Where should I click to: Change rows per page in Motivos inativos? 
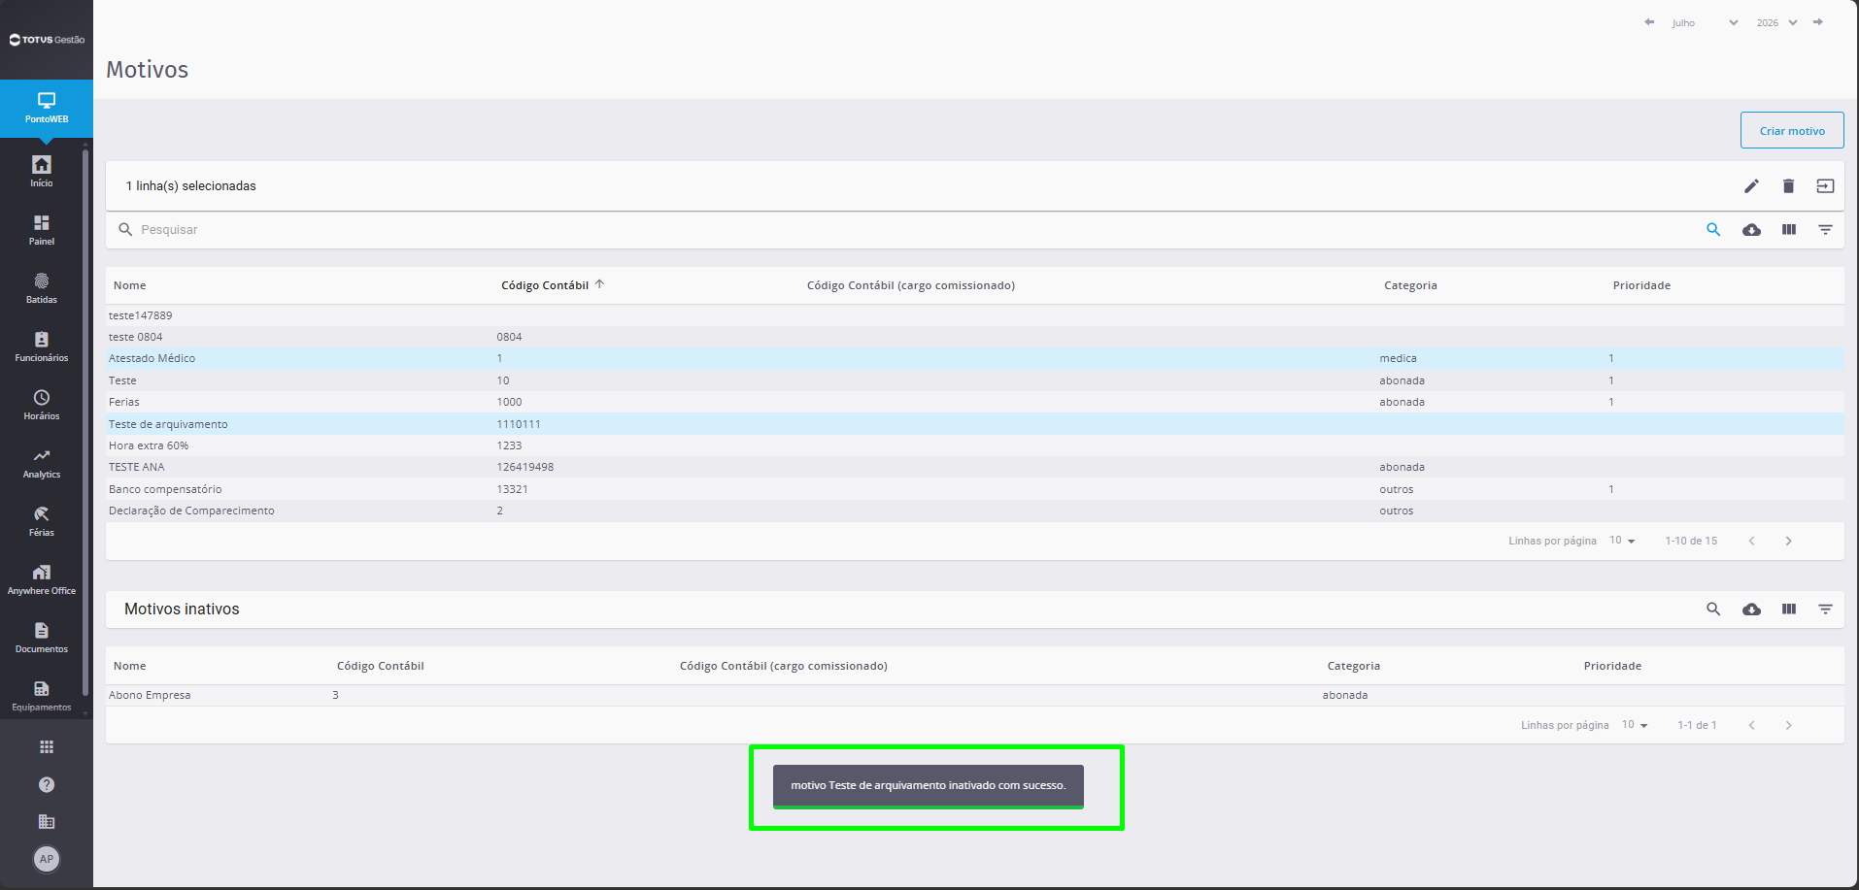click(1635, 725)
